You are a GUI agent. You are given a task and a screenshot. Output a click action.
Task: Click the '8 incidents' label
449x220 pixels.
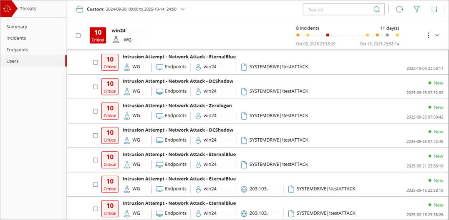[x=308, y=28]
